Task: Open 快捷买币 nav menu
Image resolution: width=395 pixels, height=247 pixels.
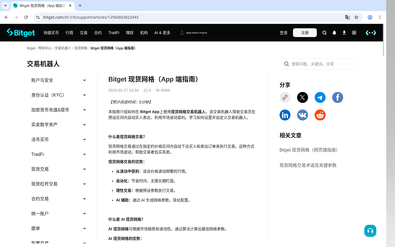Action: 51,33
